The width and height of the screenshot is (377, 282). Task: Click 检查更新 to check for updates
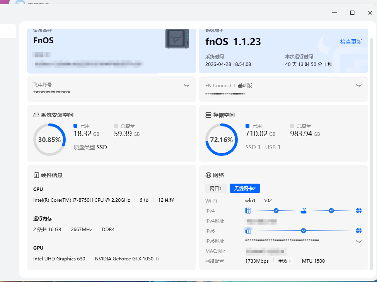[351, 42]
